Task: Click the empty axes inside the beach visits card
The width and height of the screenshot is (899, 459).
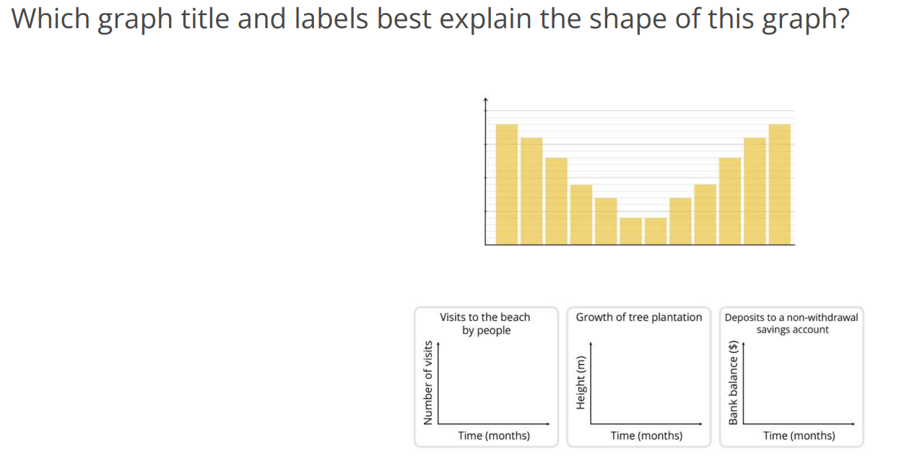Action: click(x=495, y=385)
